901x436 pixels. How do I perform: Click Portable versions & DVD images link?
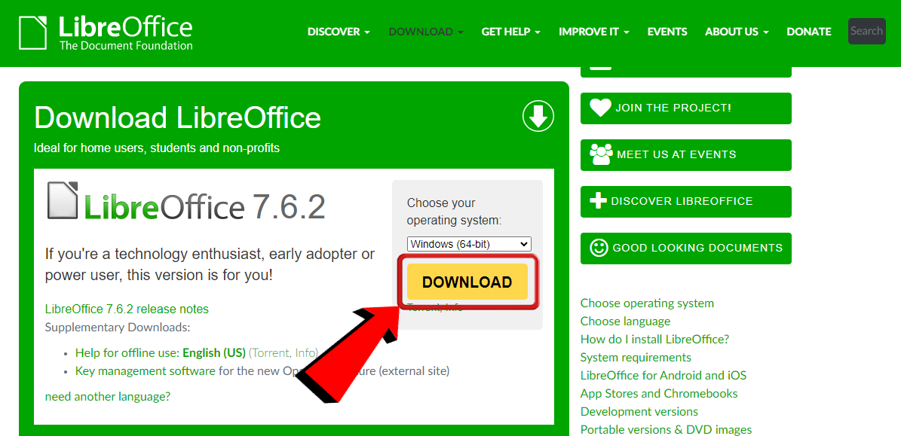coord(666,429)
